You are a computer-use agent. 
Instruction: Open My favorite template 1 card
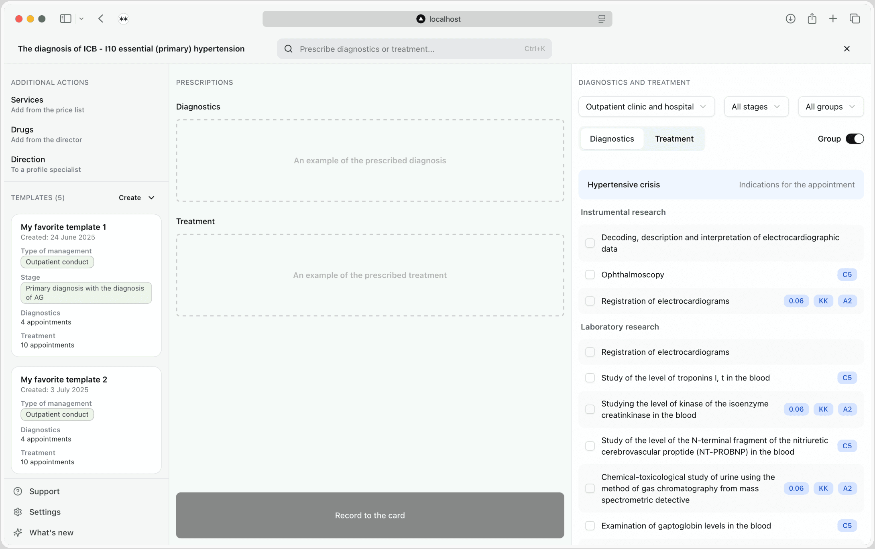(x=86, y=285)
